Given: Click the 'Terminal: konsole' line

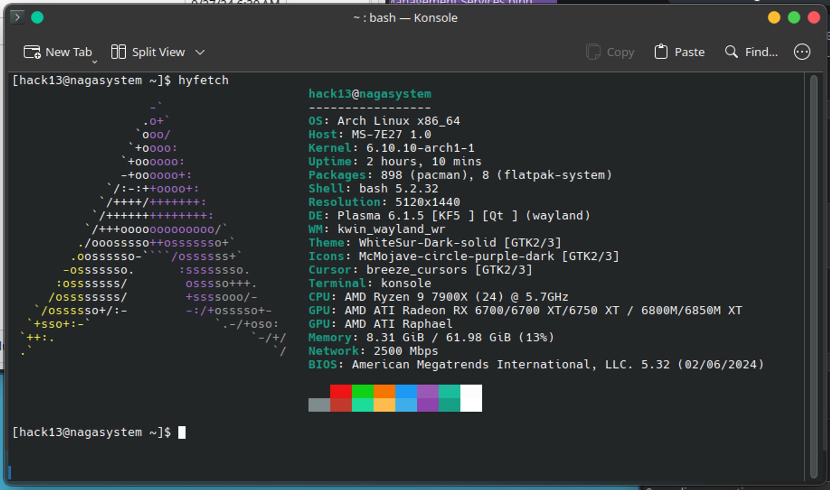Looking at the screenshot, I should pyautogui.click(x=370, y=283).
